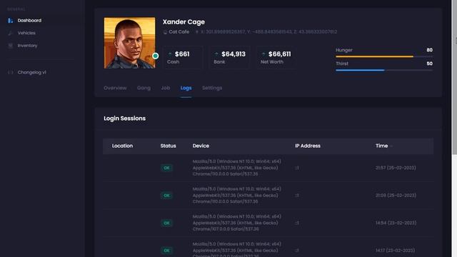Click the arrow icon beside Bank amount
This screenshot has height=257, width=457.
coord(216,54)
